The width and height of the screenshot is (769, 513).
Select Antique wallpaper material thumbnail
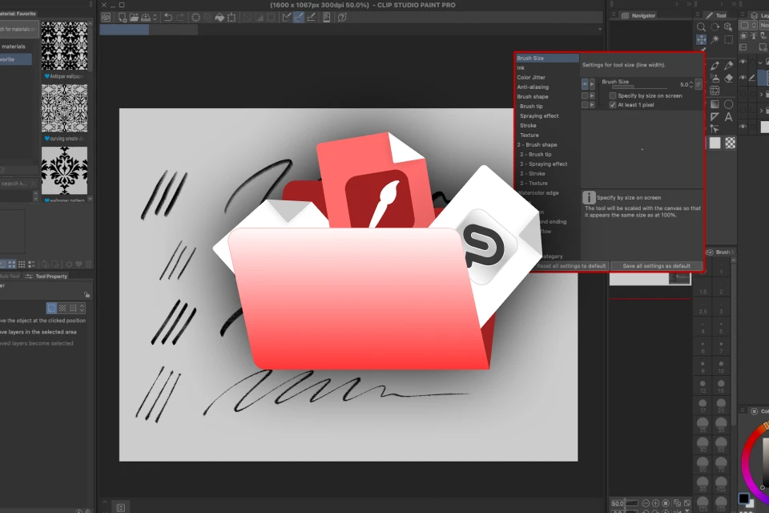coord(64,46)
